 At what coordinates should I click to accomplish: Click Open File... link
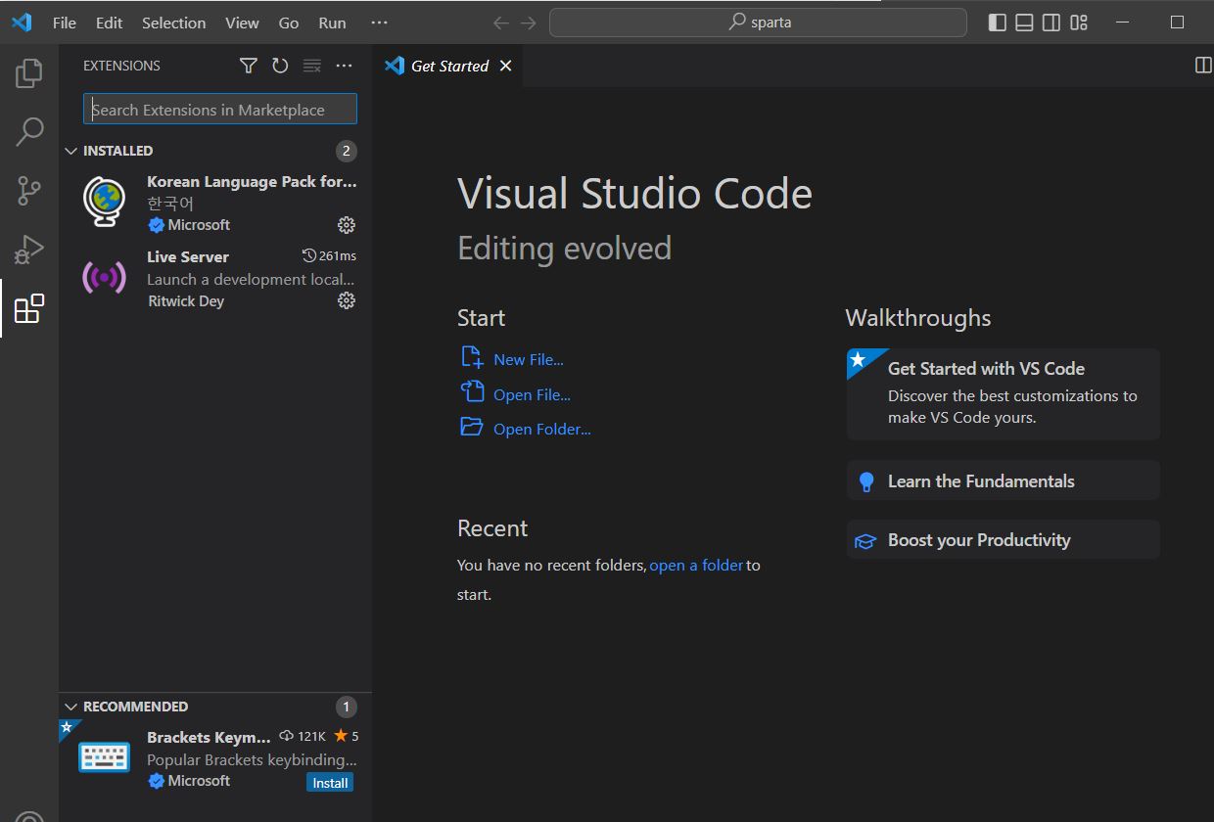pyautogui.click(x=532, y=394)
